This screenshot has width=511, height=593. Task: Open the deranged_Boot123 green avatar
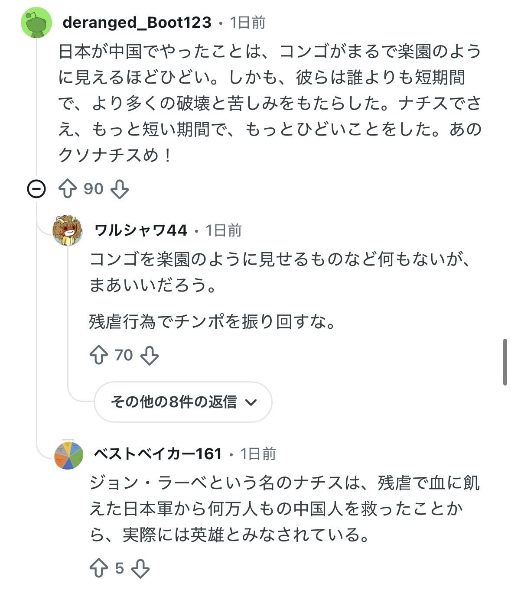point(37,23)
